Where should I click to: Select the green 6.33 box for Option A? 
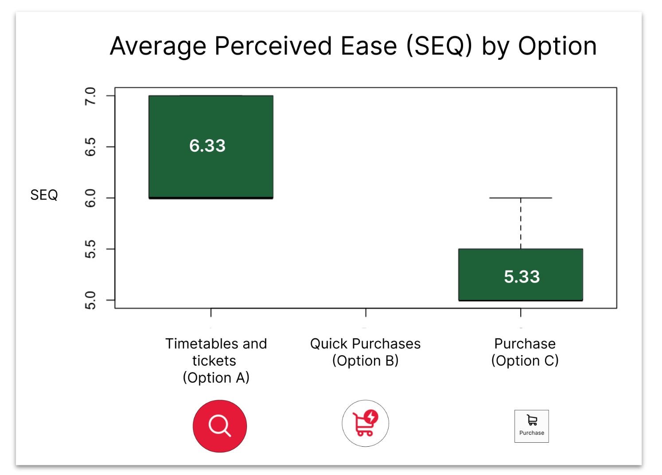click(x=211, y=147)
